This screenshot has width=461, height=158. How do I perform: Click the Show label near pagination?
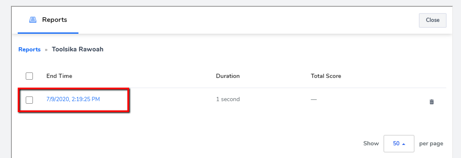point(371,144)
